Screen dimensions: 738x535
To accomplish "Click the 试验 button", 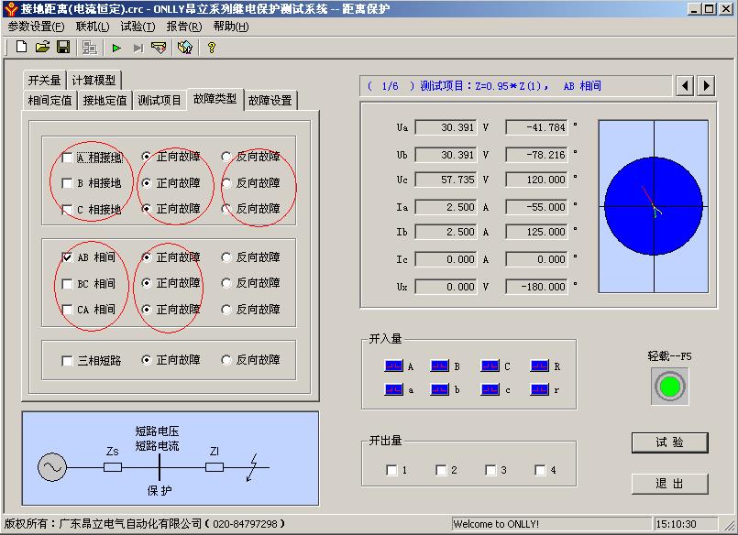I will click(669, 442).
